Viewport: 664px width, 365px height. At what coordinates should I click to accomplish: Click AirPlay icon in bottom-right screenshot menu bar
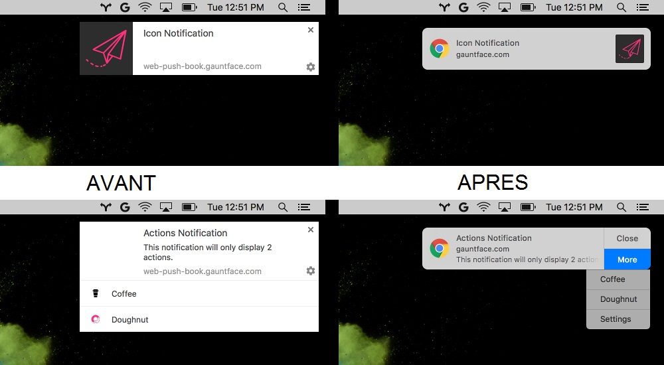click(505, 207)
